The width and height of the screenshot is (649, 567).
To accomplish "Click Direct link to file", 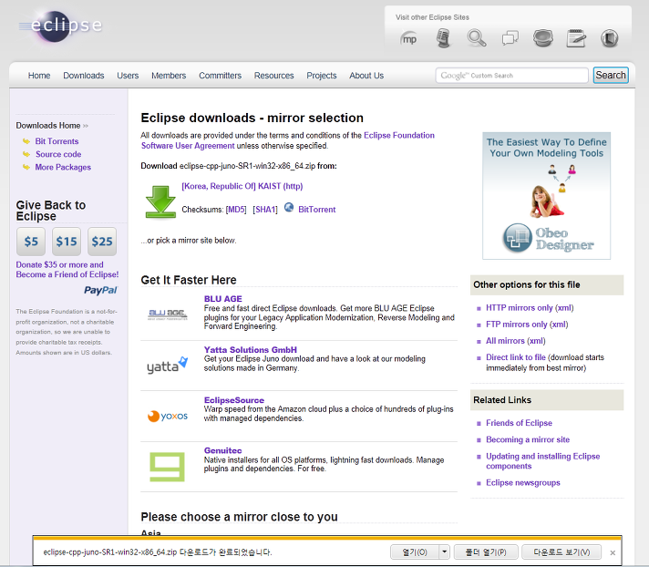I will tap(516, 357).
